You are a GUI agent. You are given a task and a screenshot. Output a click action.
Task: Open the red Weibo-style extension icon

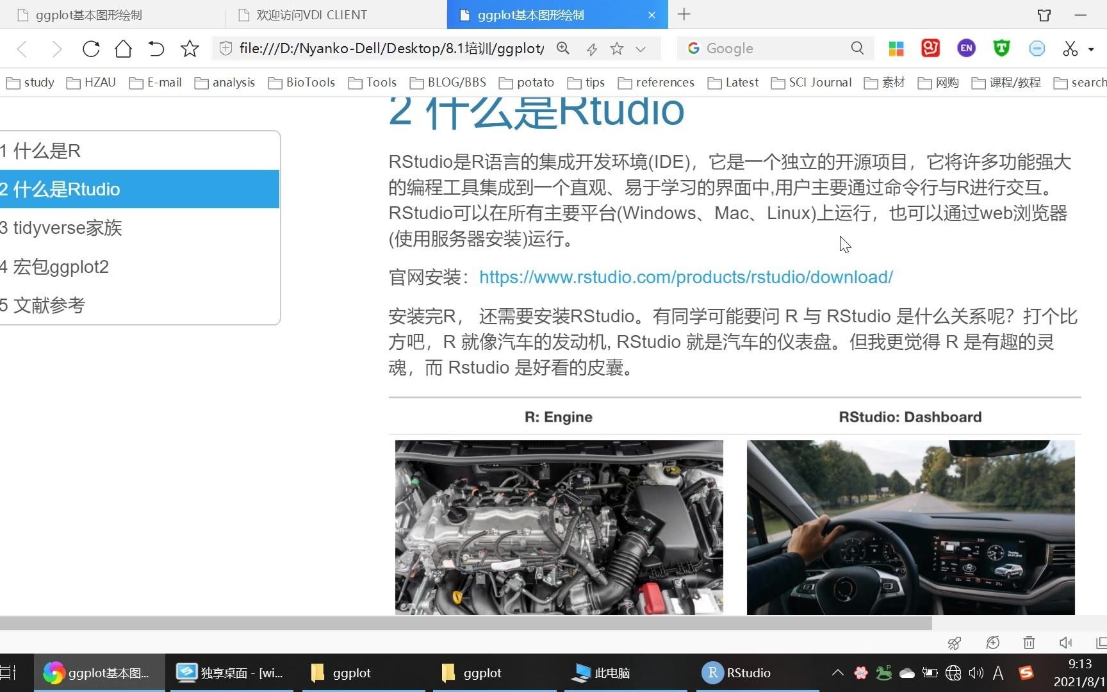[930, 48]
